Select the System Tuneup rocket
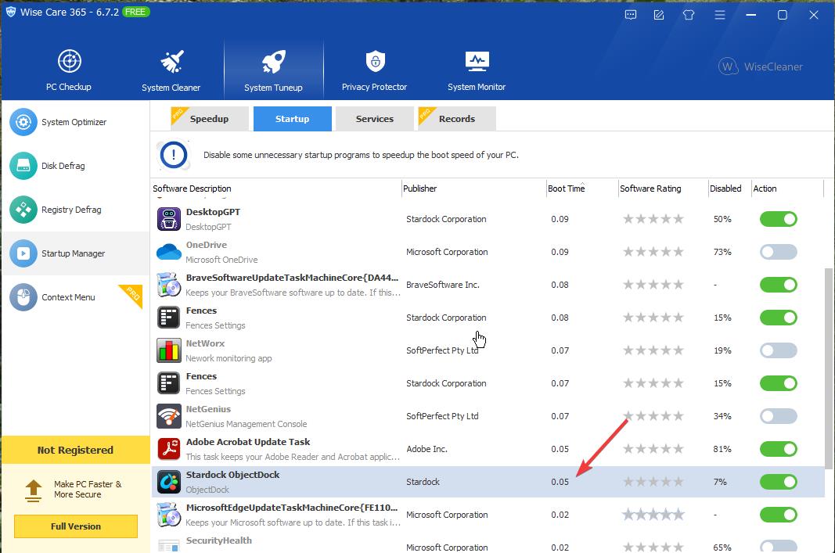The height and width of the screenshot is (553, 835). [x=274, y=70]
